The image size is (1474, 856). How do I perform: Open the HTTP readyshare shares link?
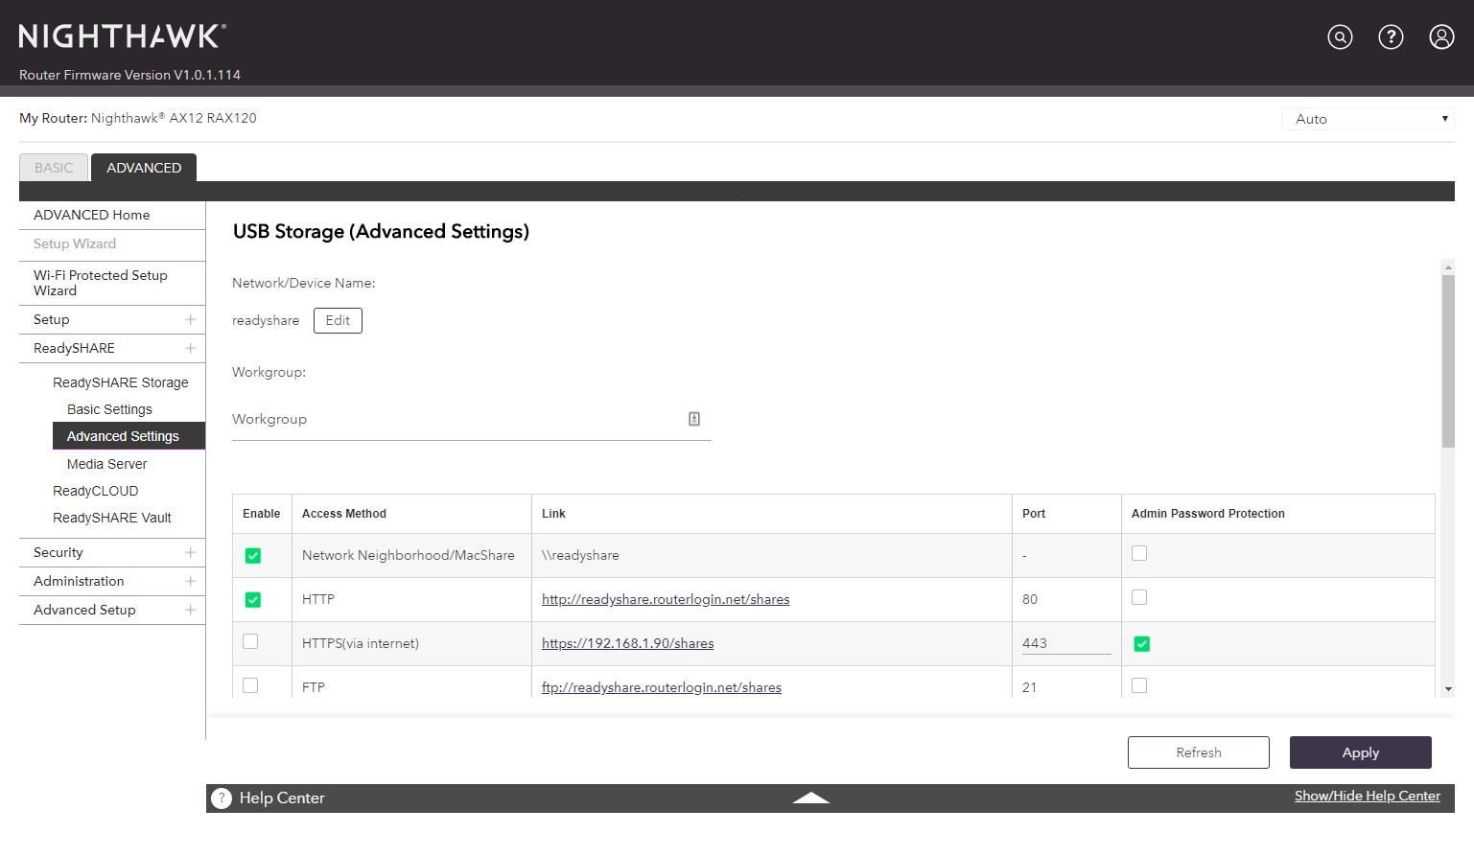[666, 599]
